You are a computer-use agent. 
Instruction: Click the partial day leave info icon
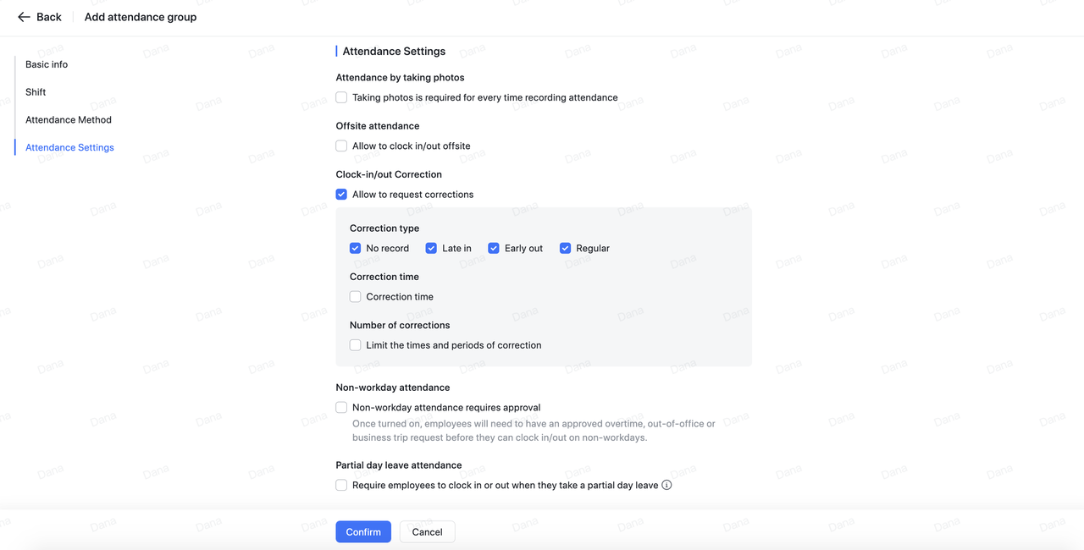(x=666, y=485)
